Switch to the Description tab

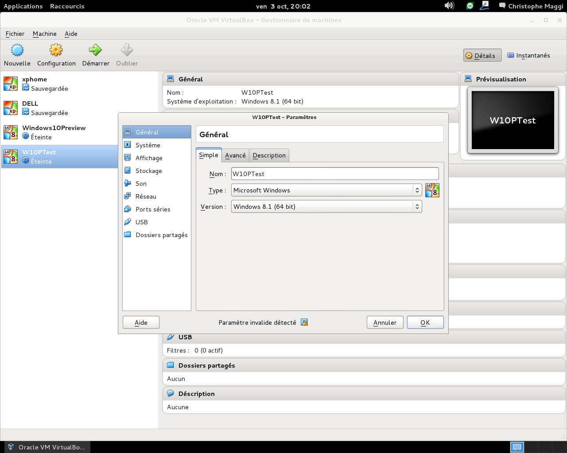[x=269, y=155]
